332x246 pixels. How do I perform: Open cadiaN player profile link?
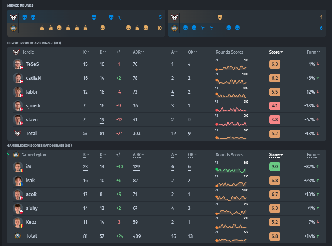(x=33, y=78)
